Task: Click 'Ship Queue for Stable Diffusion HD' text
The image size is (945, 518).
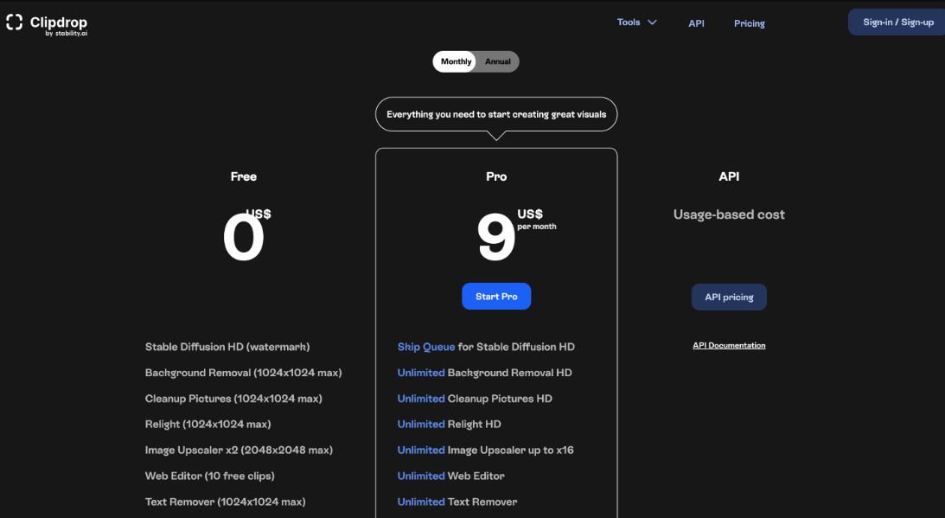Action: coord(486,347)
